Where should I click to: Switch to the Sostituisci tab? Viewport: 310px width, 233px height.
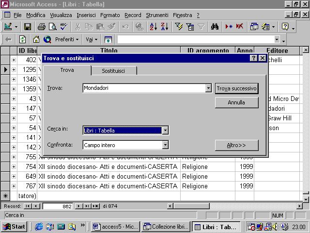pyautogui.click(x=113, y=71)
